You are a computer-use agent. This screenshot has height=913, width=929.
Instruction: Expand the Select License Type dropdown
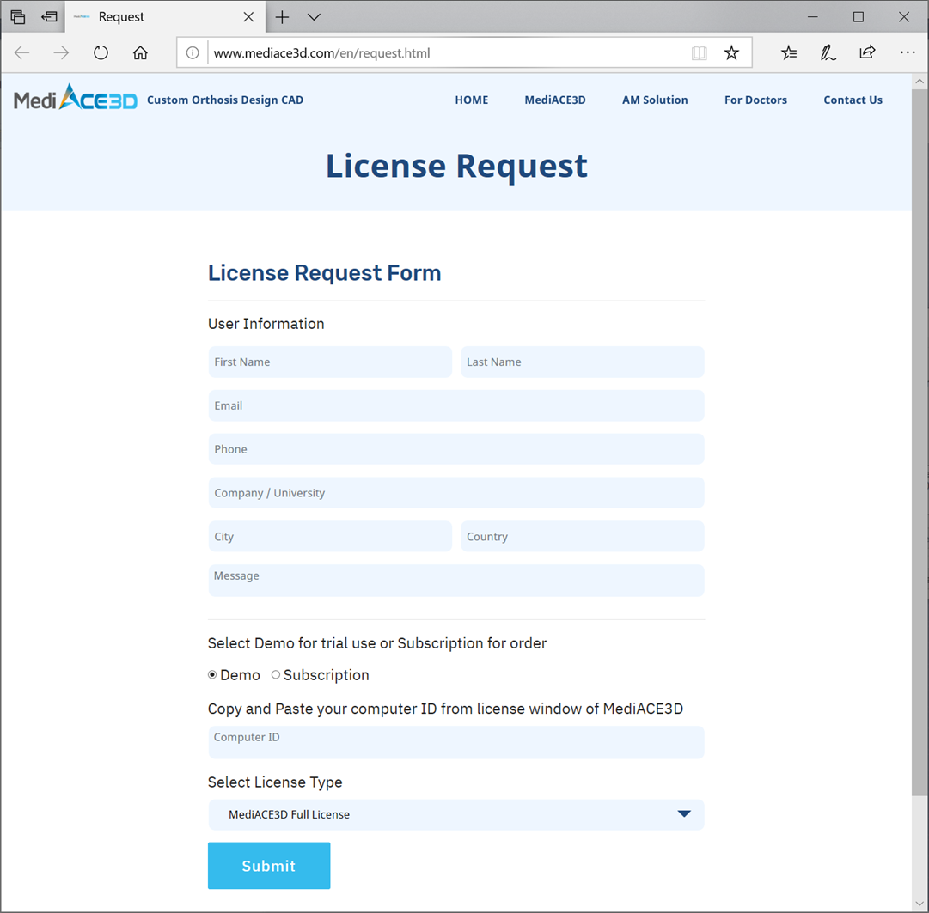coord(456,815)
